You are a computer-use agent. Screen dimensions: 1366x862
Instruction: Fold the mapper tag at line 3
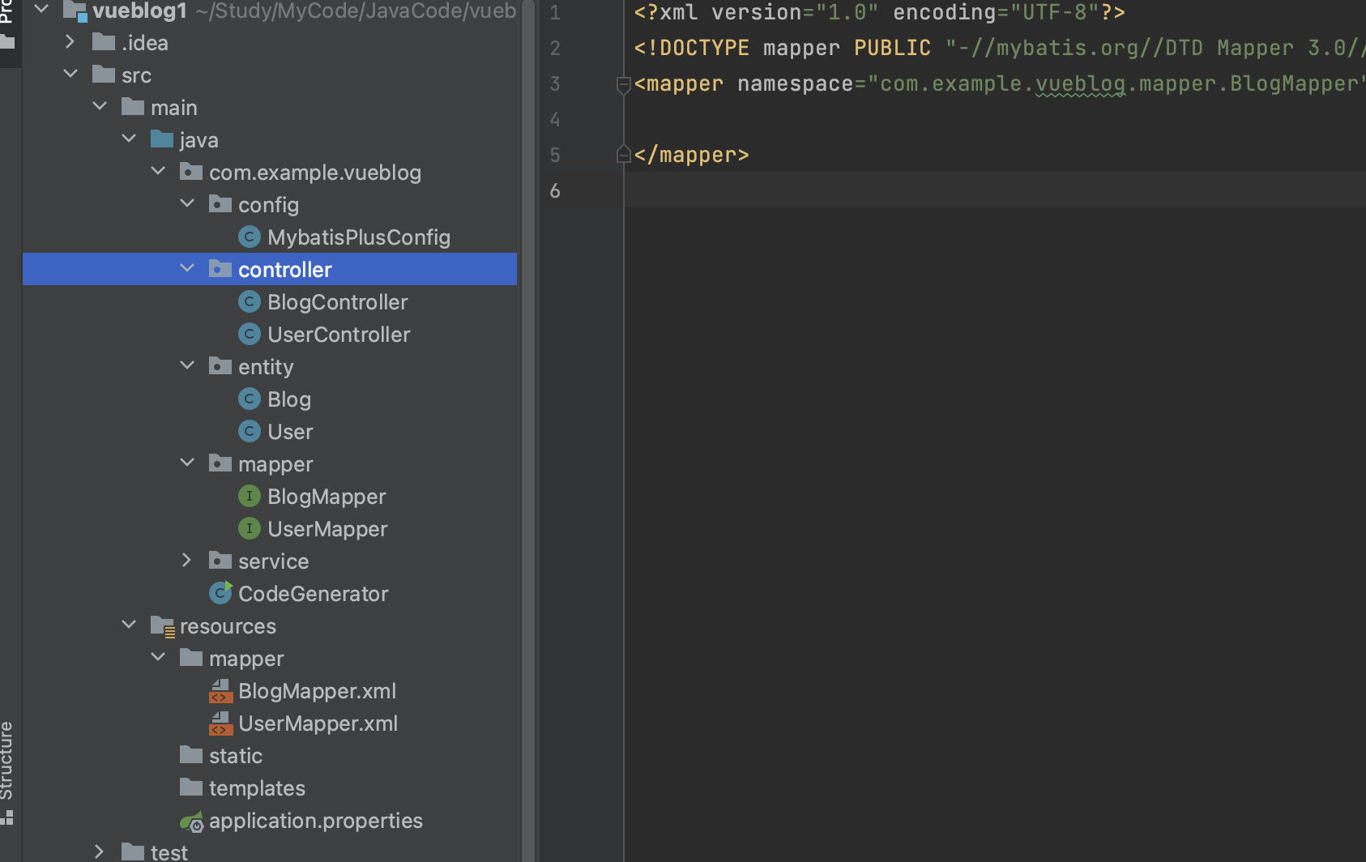(623, 84)
